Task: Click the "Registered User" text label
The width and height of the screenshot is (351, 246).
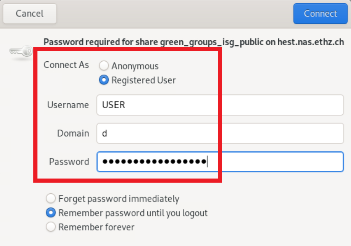Action: click(x=144, y=80)
